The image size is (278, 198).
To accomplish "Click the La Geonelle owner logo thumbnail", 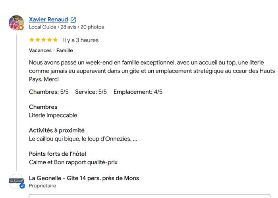I will [16, 181].
